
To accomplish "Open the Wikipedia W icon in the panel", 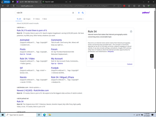I will [x=92, y=56].
